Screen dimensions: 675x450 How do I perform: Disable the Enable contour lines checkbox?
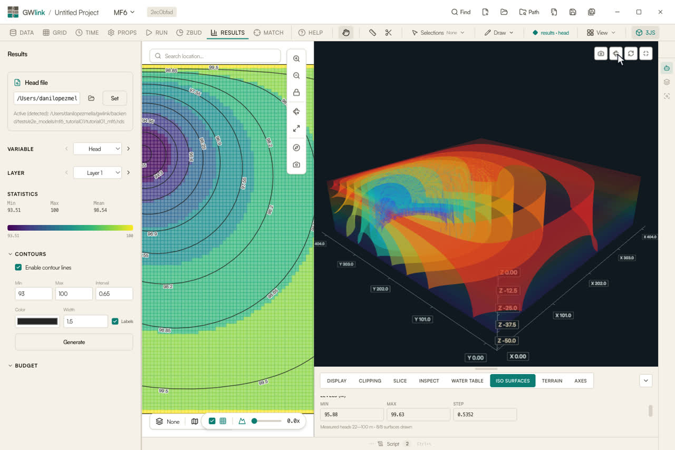(x=18, y=268)
